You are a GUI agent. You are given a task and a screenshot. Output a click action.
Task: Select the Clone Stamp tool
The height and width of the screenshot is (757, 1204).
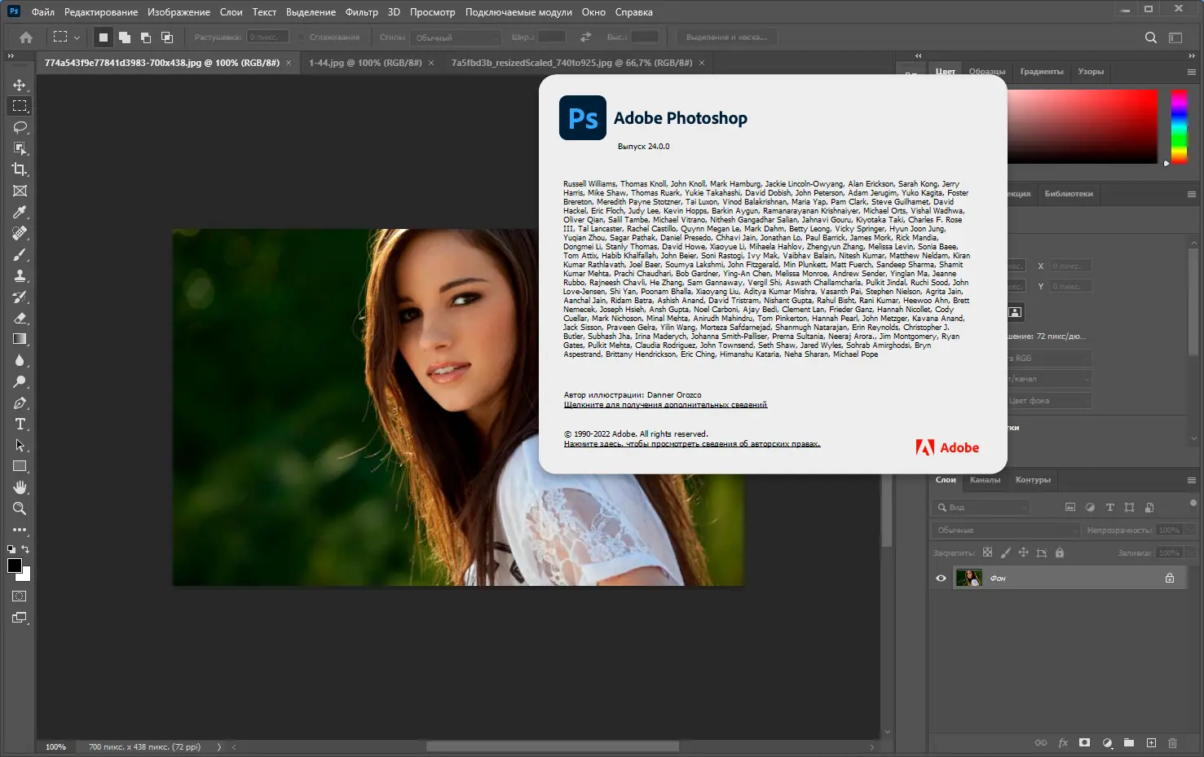click(x=20, y=275)
